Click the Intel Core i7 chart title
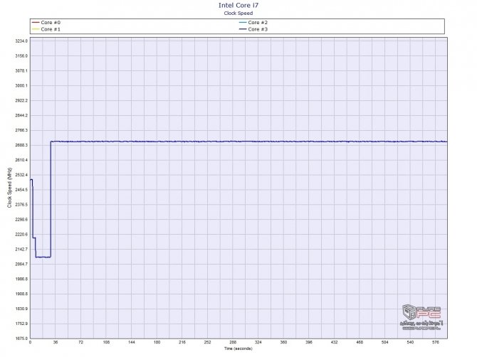The height and width of the screenshot is (357, 477). pos(238,5)
